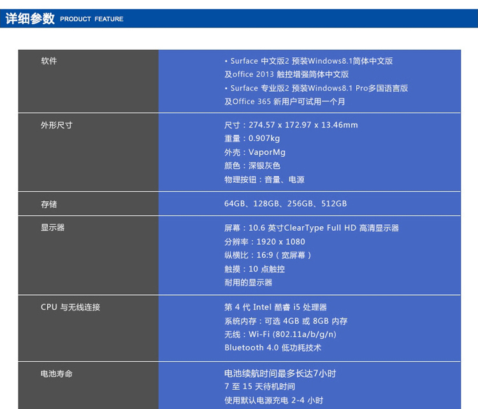The image size is (478, 409).
Task: Click the Surface 中文版2 预装Windows8.1 line
Action: point(308,61)
